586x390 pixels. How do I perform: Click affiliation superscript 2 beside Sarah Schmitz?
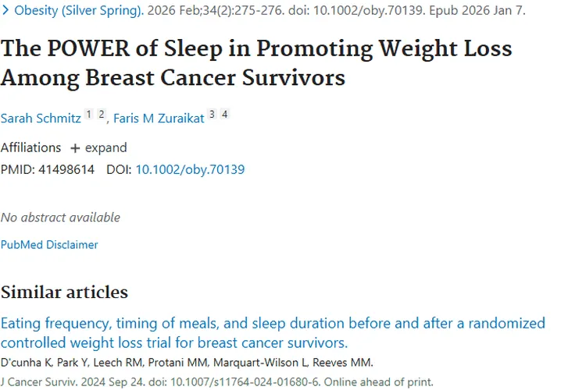102,115
